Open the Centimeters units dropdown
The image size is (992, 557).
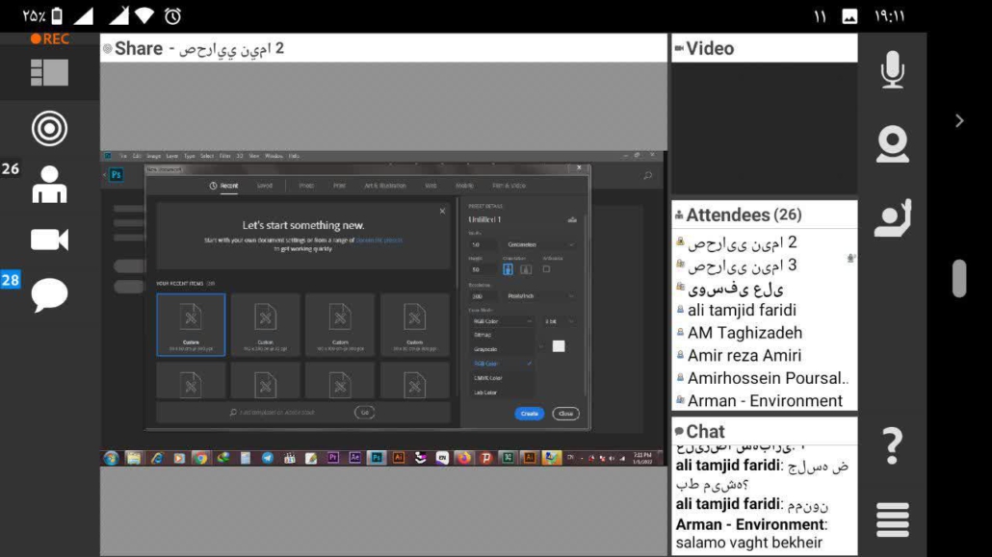click(539, 245)
